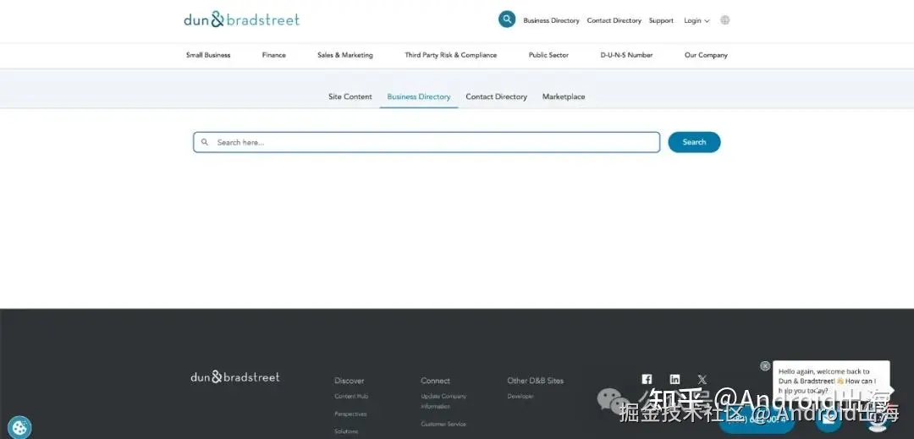Open the Small Business menu
This screenshot has height=439, width=914.
click(x=208, y=55)
